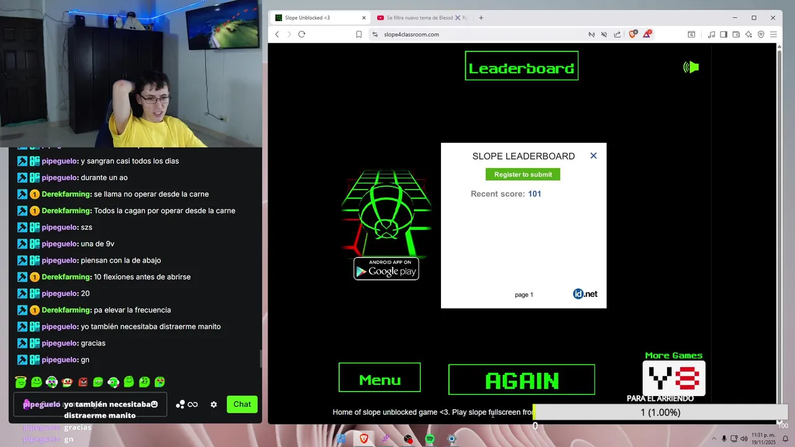The image size is (795, 447).
Task: Click the Register to submit button
Action: [x=523, y=174]
